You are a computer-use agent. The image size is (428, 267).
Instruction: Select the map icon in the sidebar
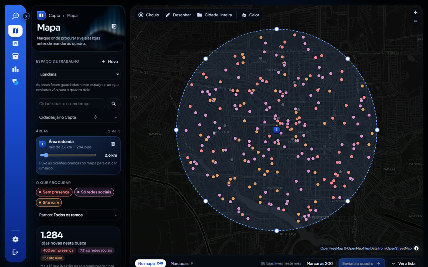[15, 31]
